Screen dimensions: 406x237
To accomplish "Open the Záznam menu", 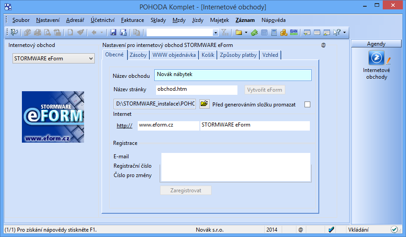I will click(245, 20).
